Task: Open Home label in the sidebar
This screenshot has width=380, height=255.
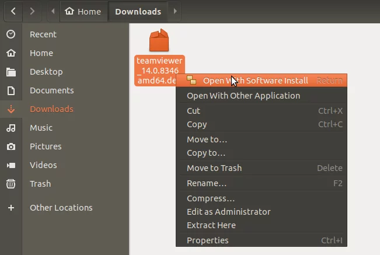Action: (41, 53)
